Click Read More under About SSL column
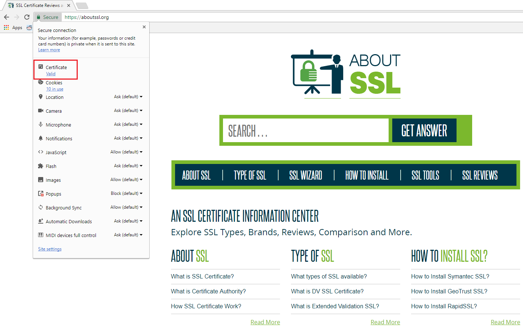The width and height of the screenshot is (523, 333). tap(265, 322)
